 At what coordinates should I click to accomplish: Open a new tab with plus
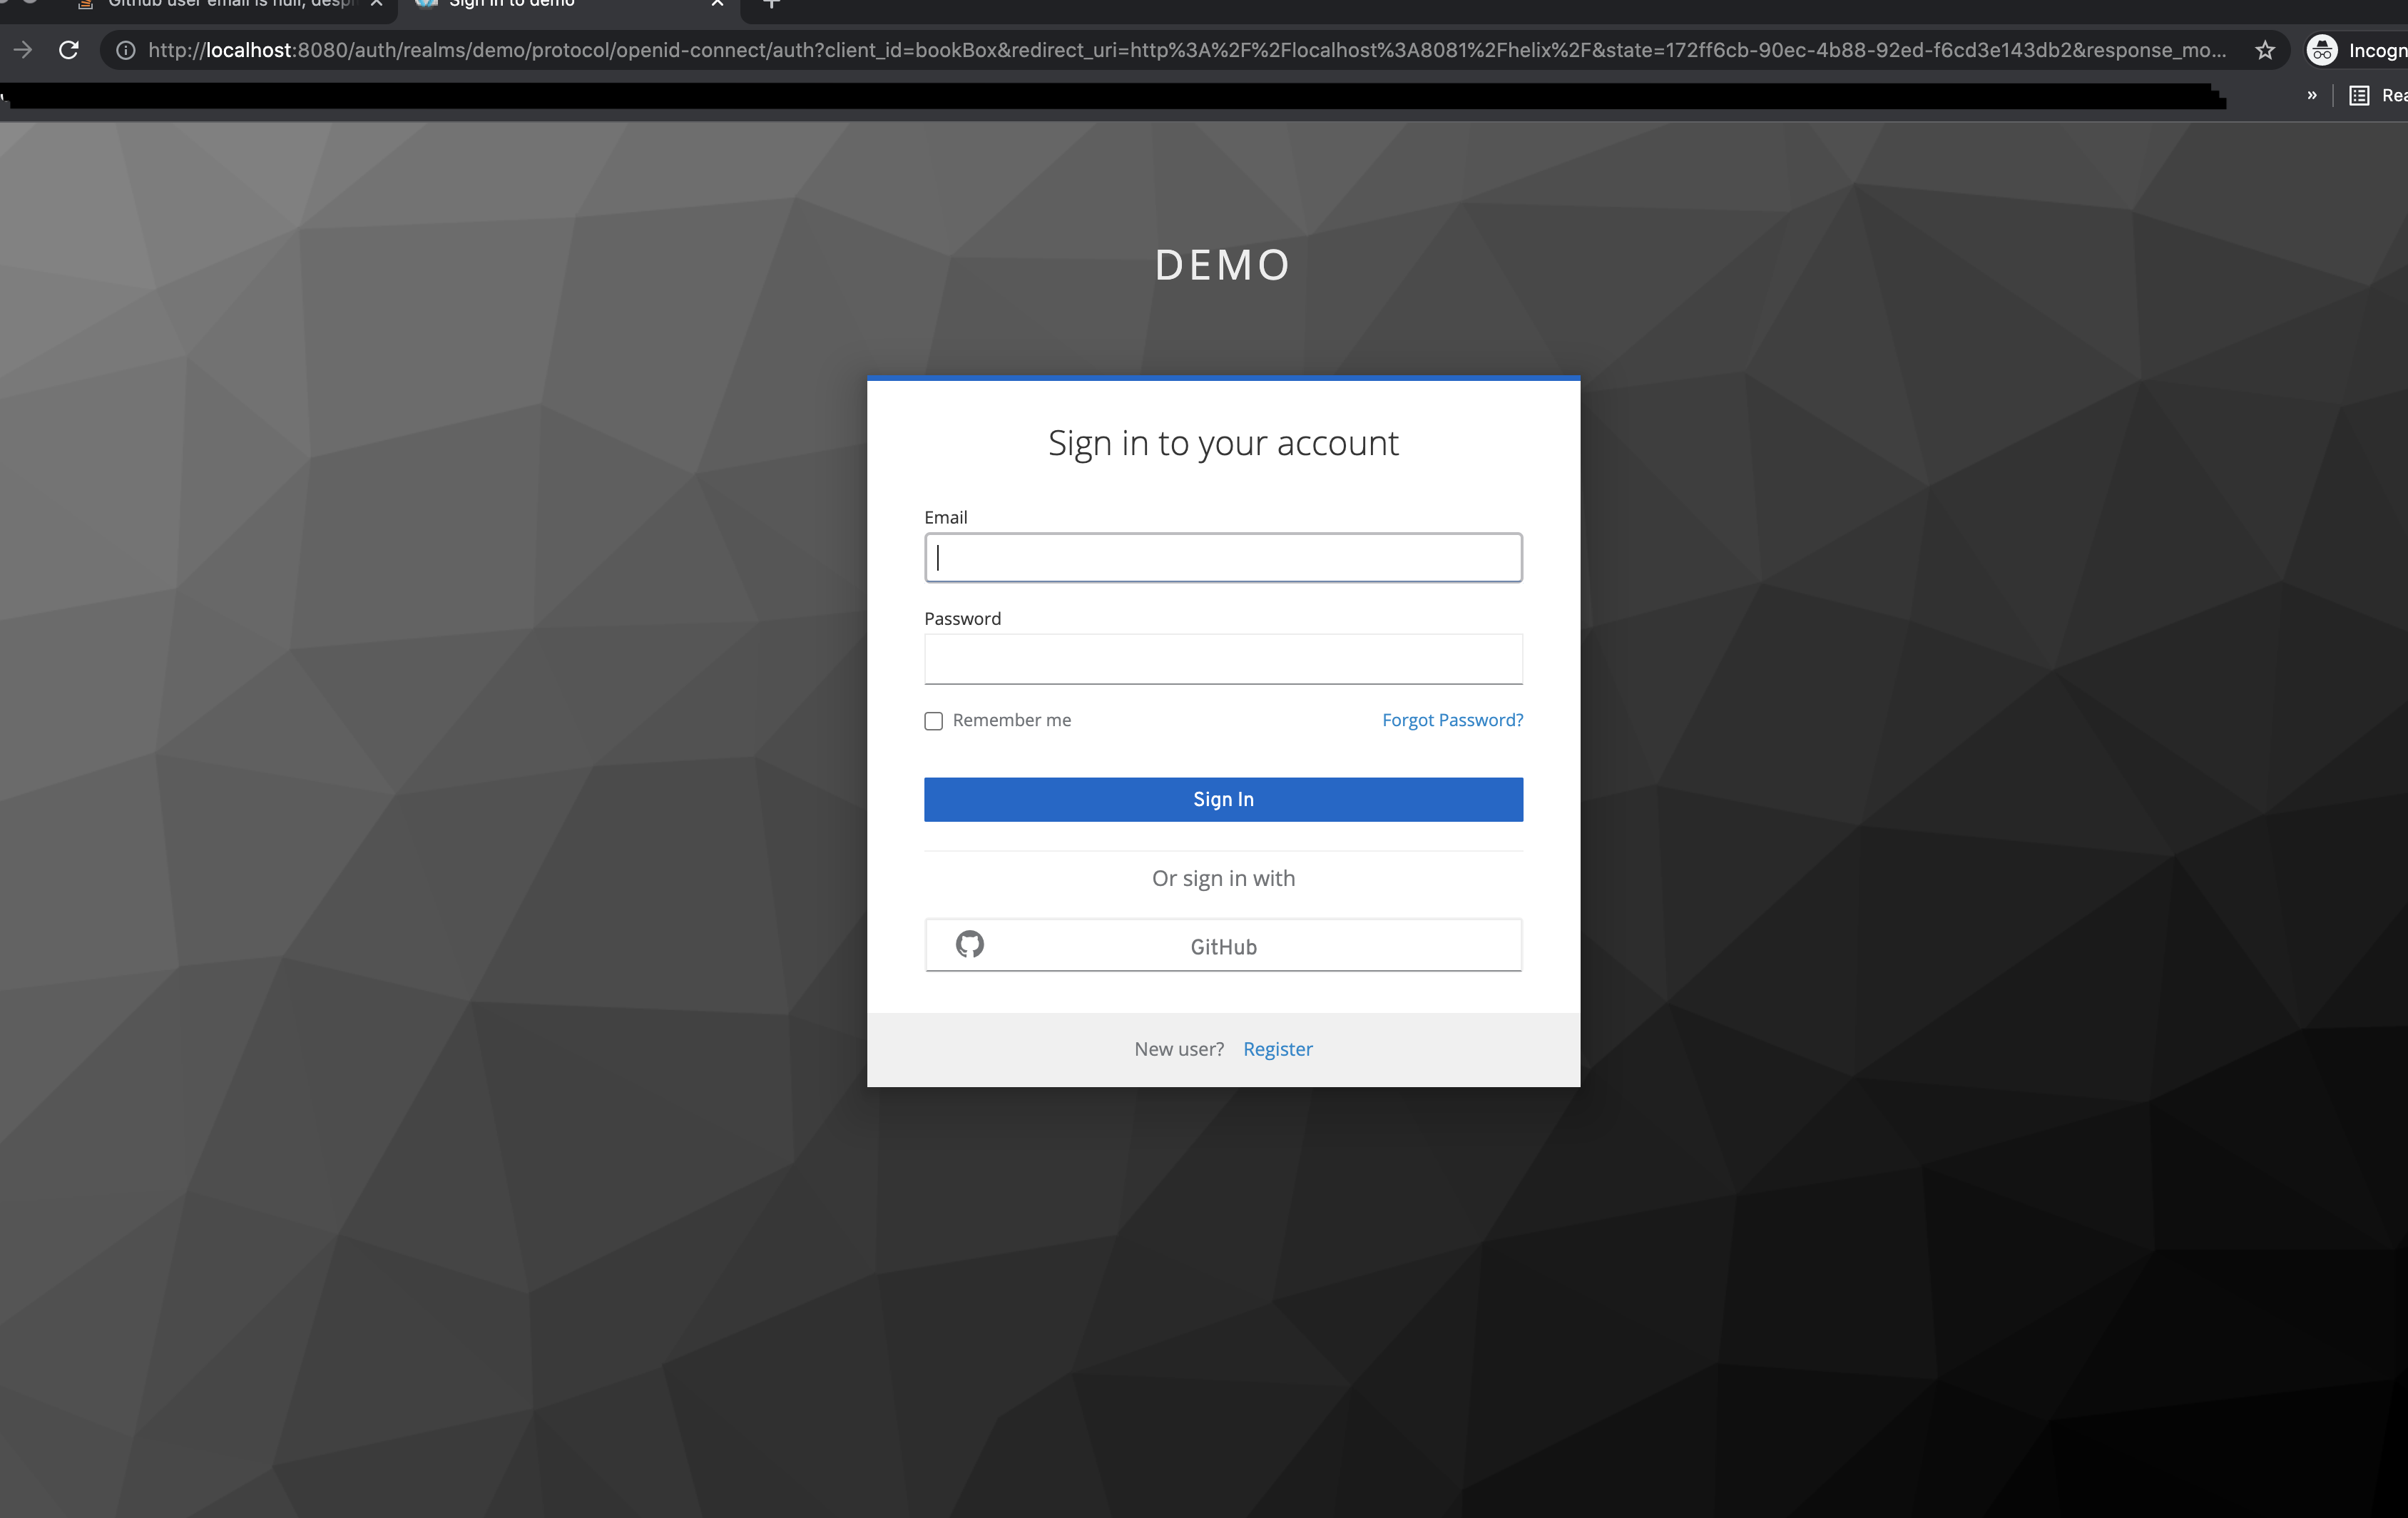click(x=771, y=4)
